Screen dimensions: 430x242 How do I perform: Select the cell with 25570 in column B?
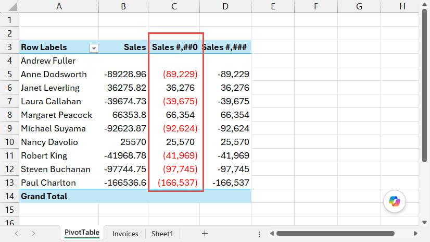(x=123, y=142)
